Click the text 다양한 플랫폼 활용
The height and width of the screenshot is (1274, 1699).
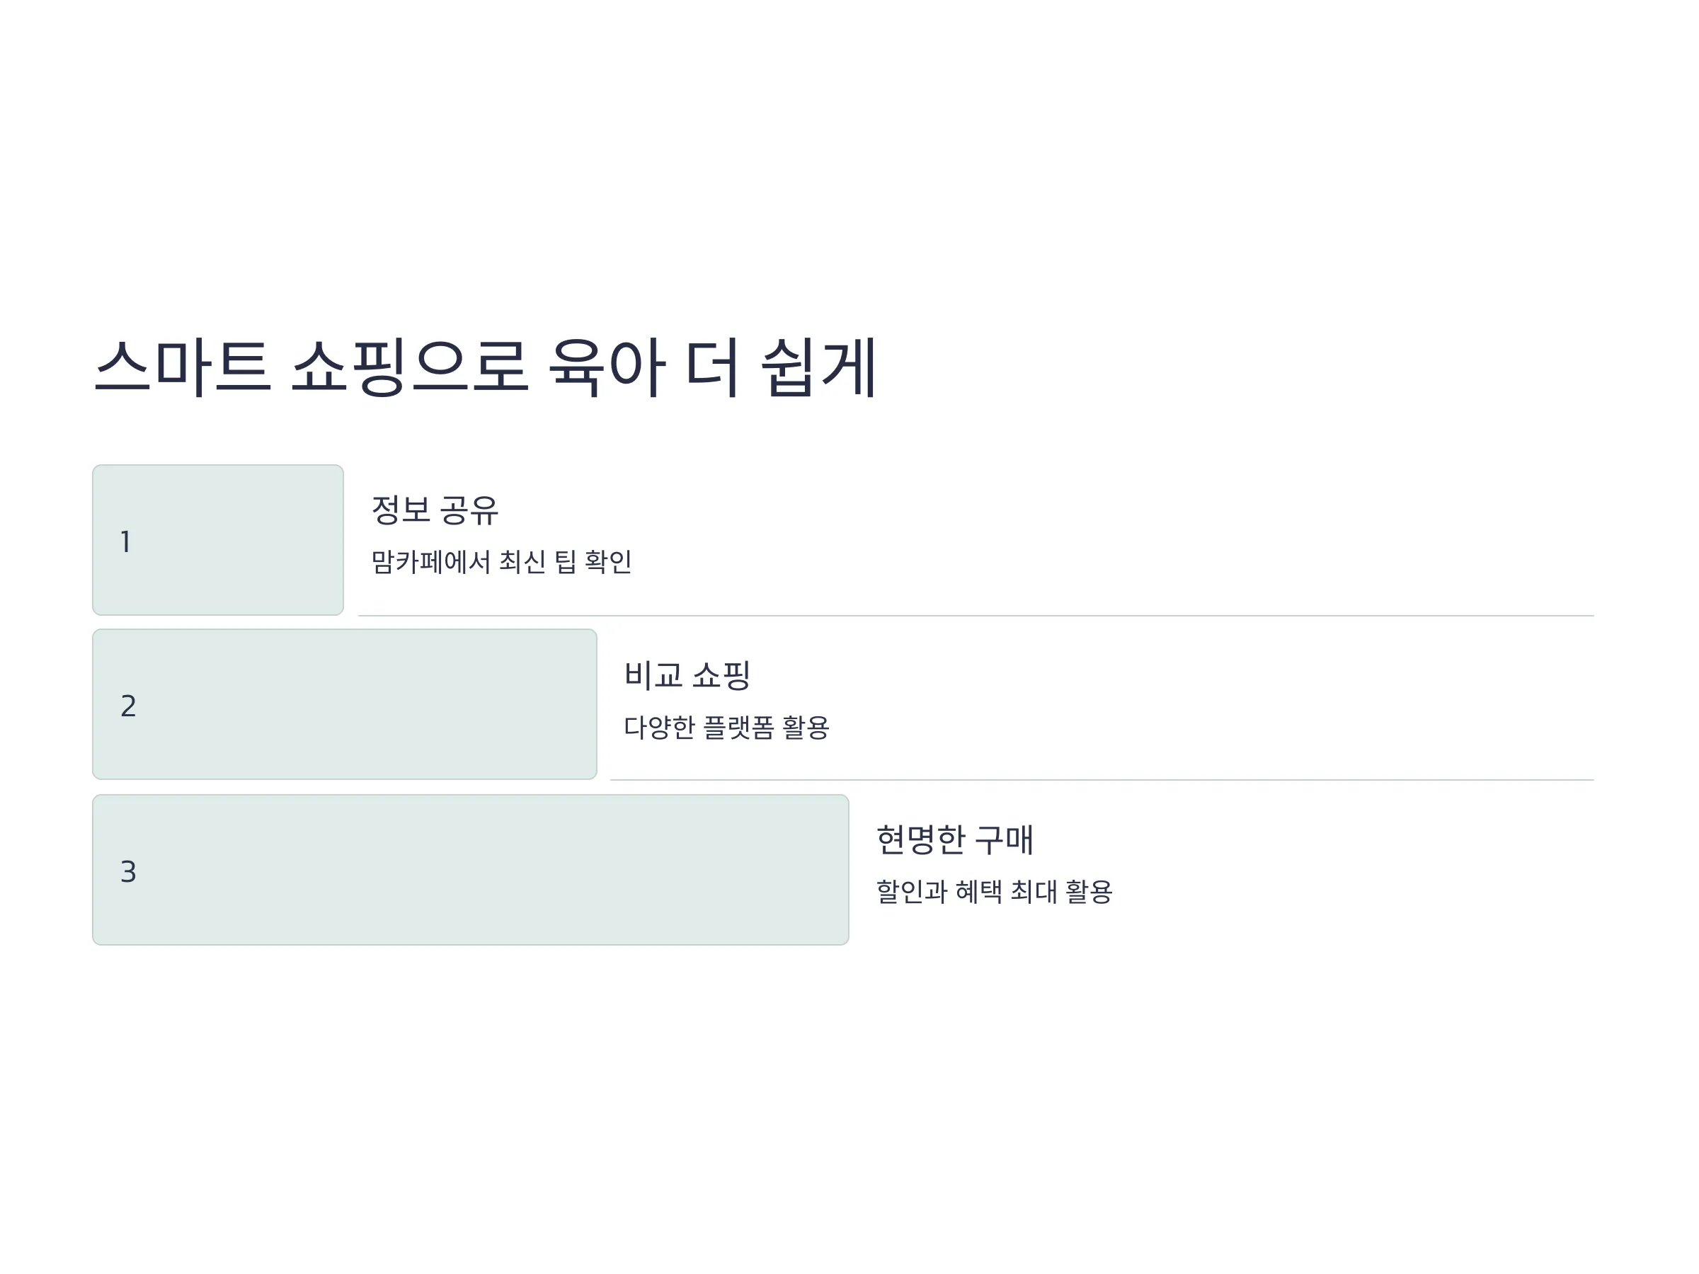(x=726, y=726)
